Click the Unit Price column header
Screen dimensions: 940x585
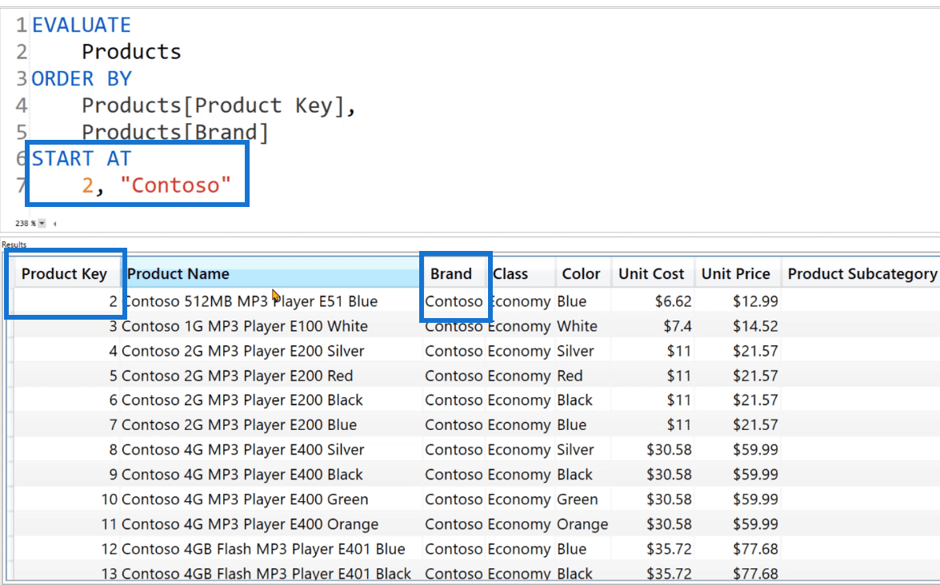click(737, 274)
